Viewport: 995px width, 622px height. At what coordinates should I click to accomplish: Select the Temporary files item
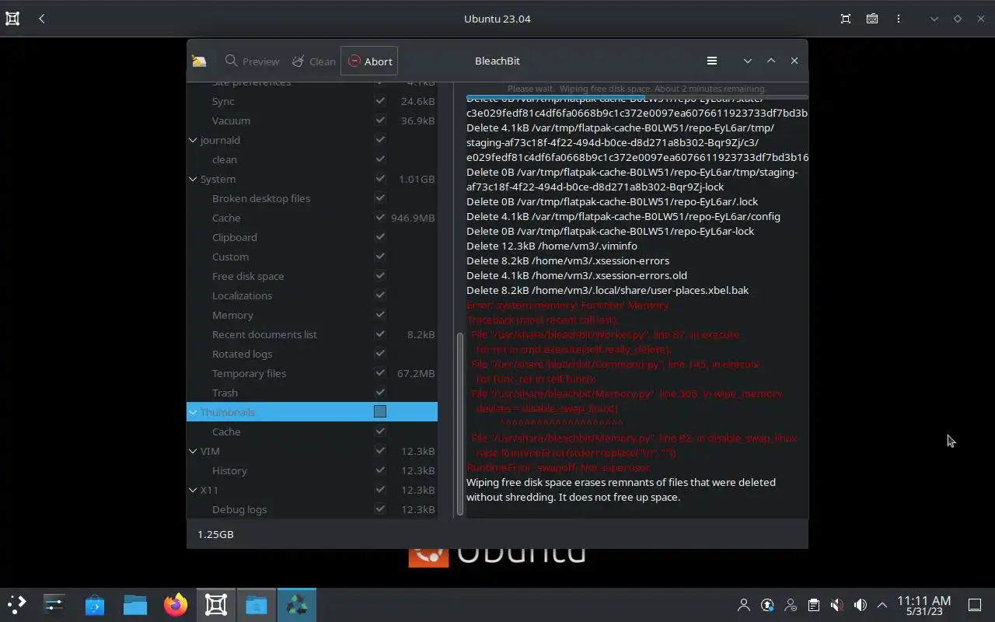(249, 373)
